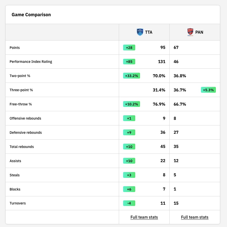The width and height of the screenshot is (227, 227).
Task: Open Full team stats under PAN column
Action: click(x=195, y=217)
